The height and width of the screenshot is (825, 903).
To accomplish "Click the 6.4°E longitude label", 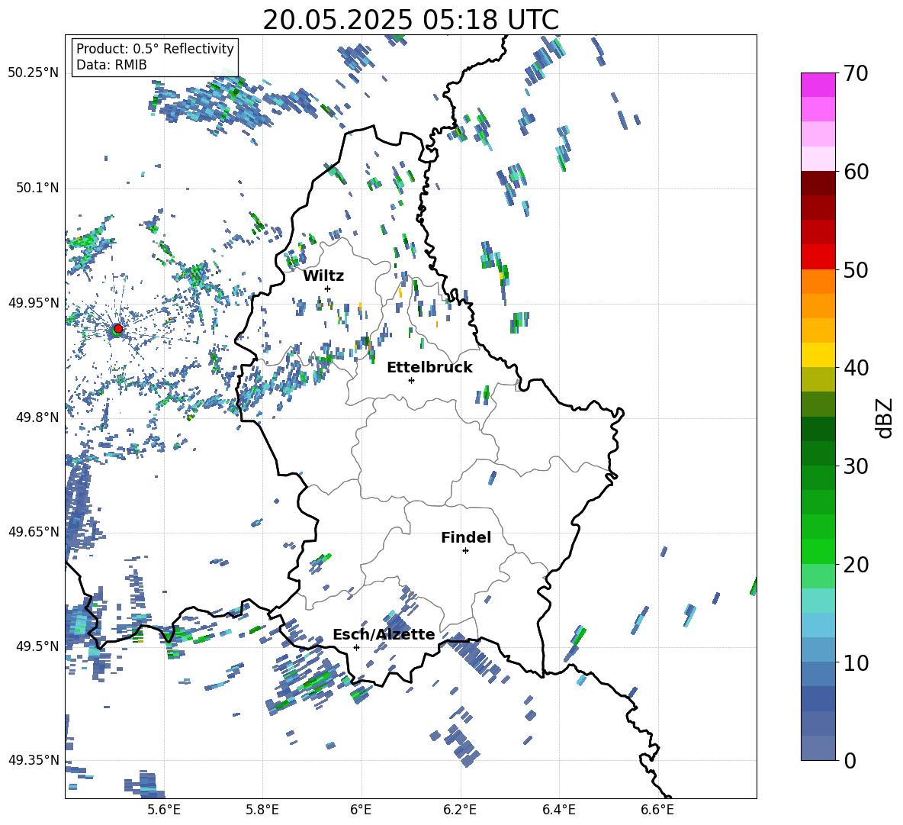I will coord(558,810).
